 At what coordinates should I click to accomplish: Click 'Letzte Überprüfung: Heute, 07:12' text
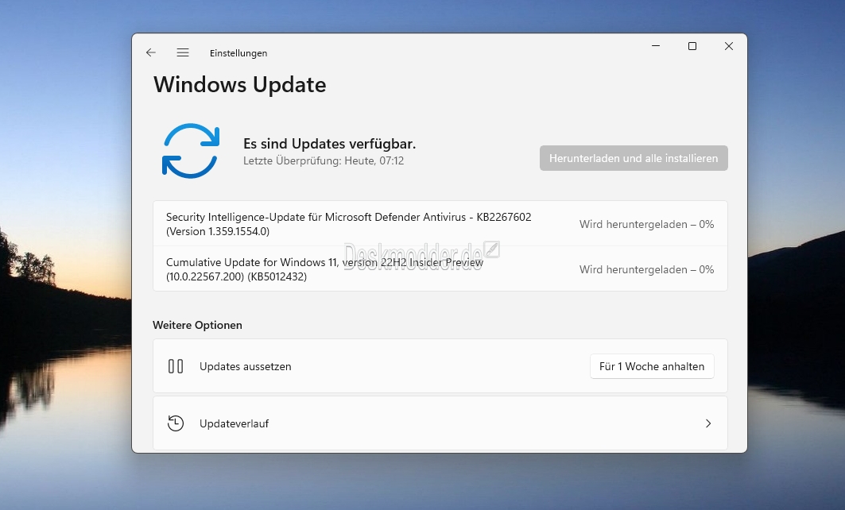[324, 160]
